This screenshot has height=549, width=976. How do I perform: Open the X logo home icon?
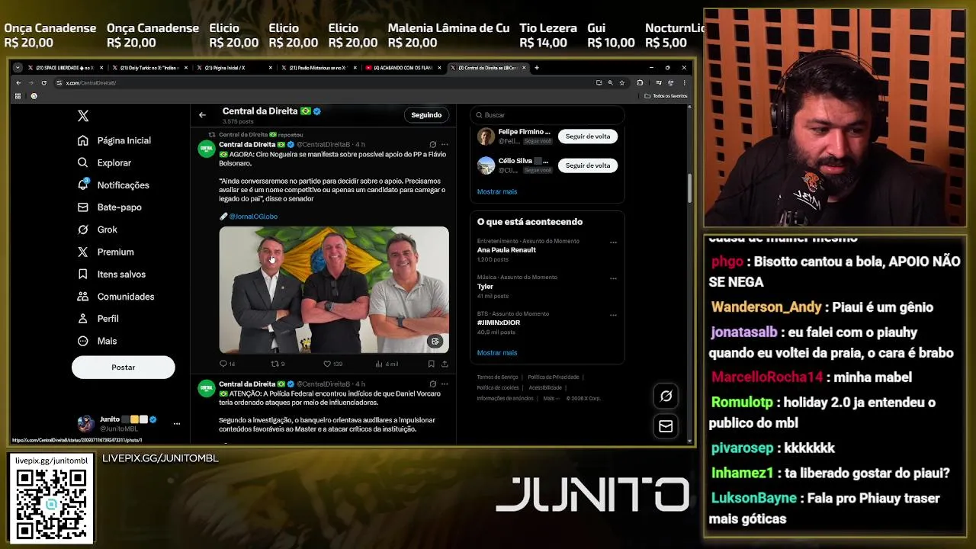[x=83, y=116]
